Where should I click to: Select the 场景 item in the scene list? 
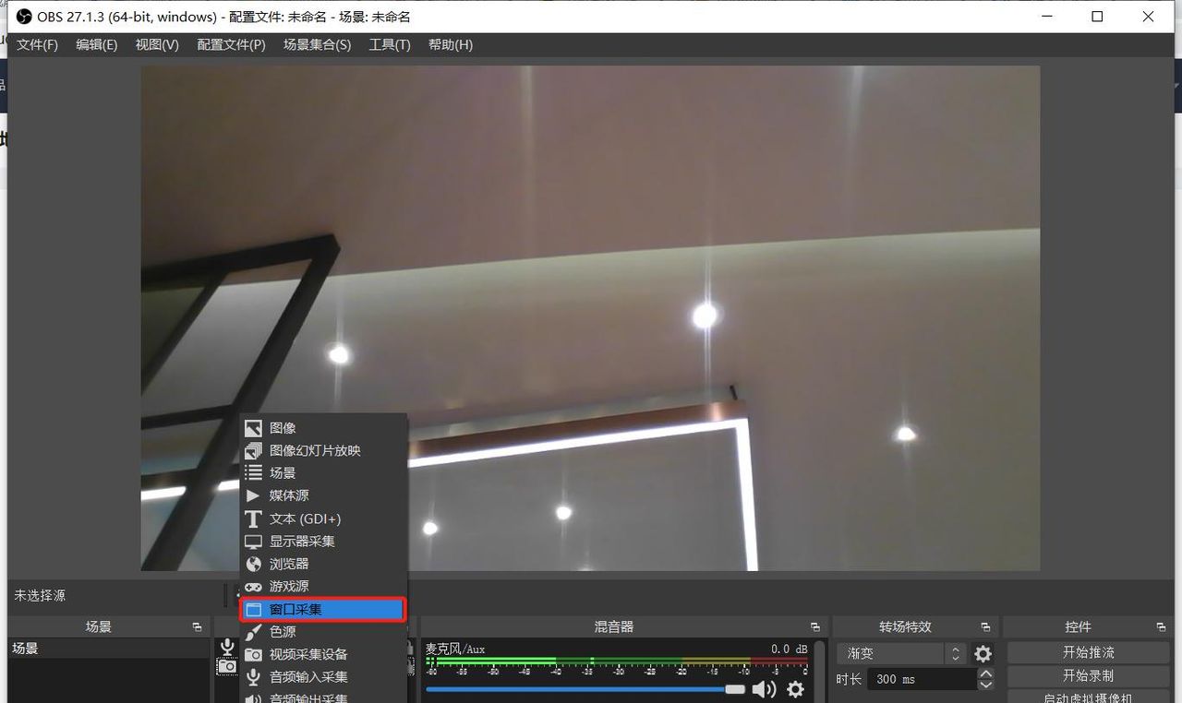coord(109,649)
